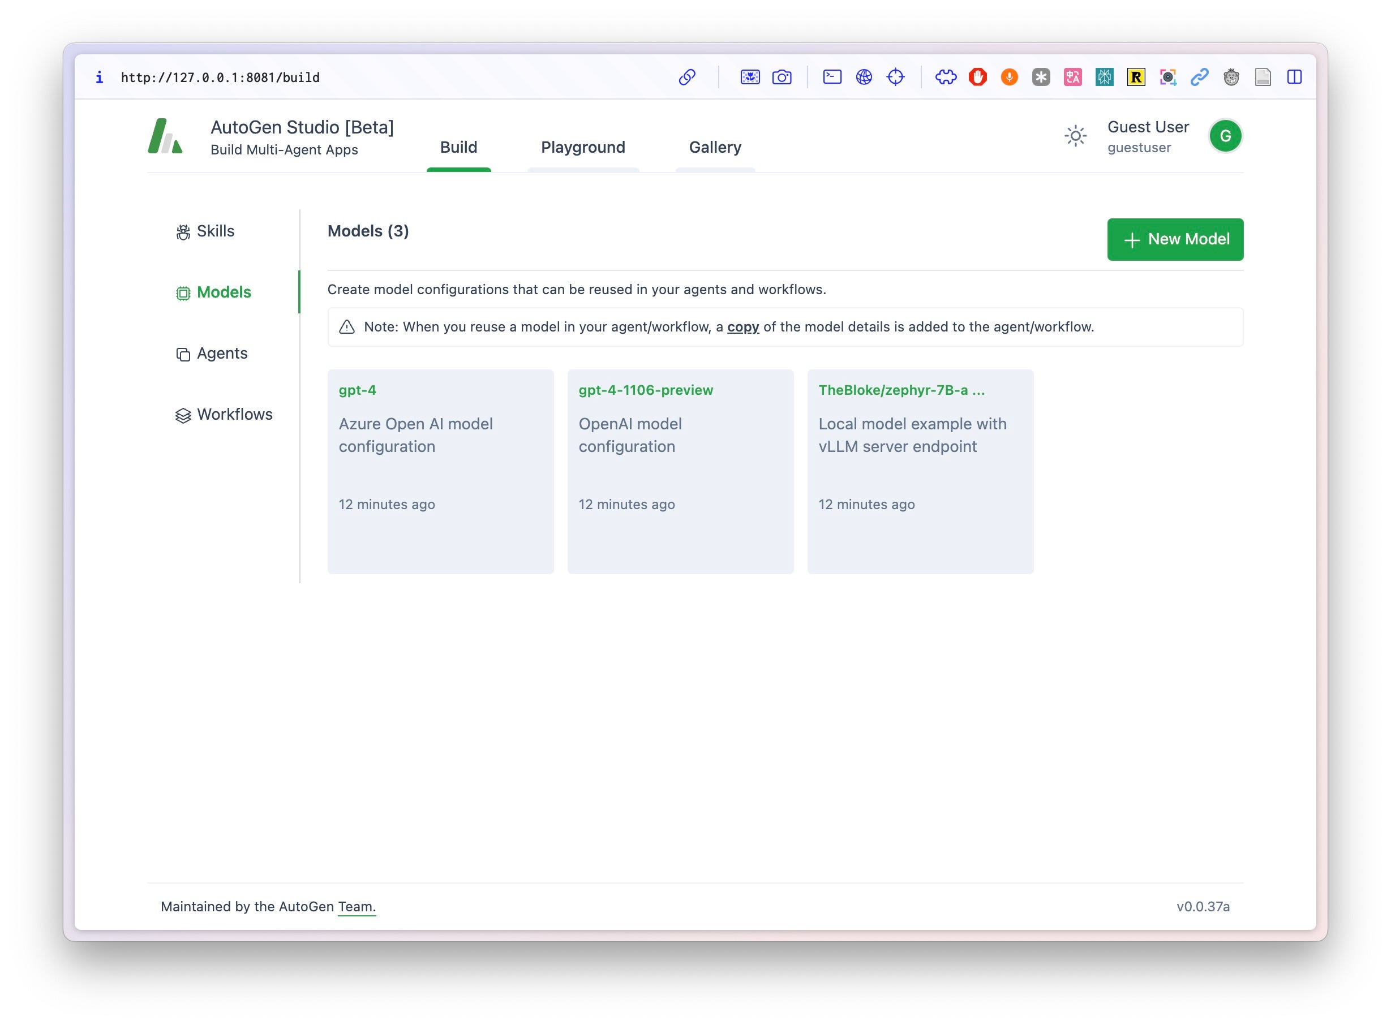This screenshot has width=1391, height=1025.
Task: Click the screen capture lens extension icon
Action: (x=1167, y=77)
